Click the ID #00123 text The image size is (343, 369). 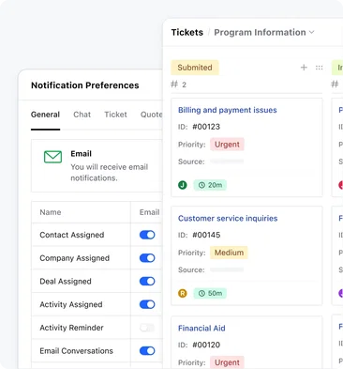click(x=199, y=127)
